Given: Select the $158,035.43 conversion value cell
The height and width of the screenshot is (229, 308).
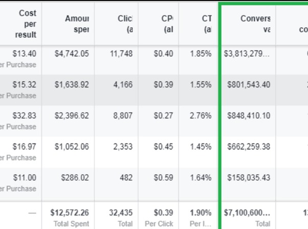Looking at the screenshot, I should click(x=249, y=178).
